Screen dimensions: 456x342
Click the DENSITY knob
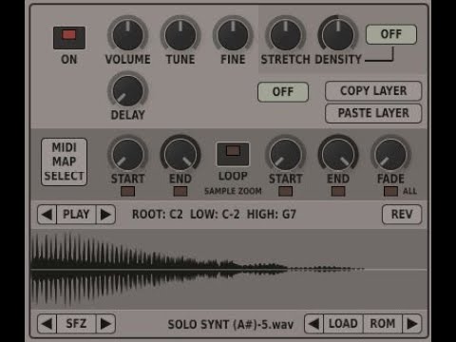coord(338,35)
